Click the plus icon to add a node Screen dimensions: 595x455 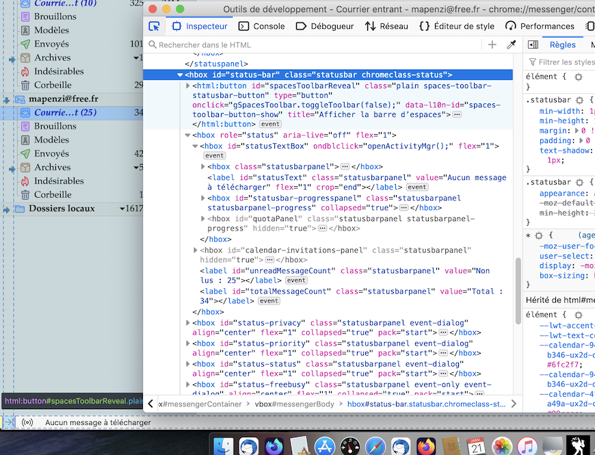492,44
